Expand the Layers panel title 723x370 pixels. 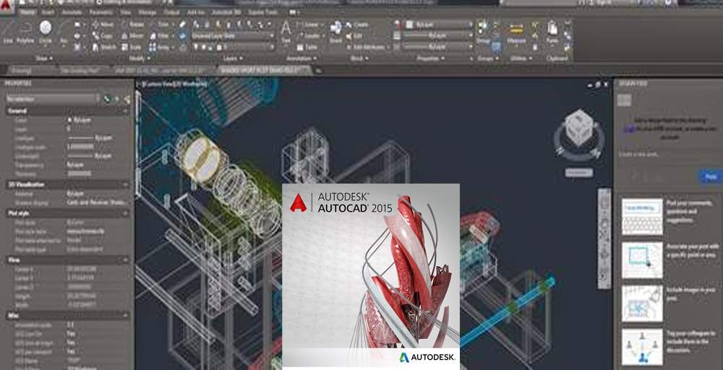coord(233,59)
